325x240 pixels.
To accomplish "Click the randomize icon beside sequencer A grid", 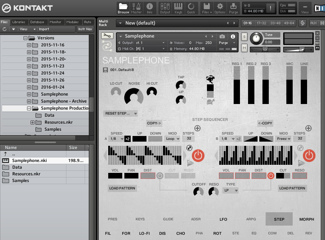I will [x=189, y=148].
